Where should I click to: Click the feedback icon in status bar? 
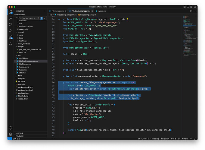pos(191,139)
